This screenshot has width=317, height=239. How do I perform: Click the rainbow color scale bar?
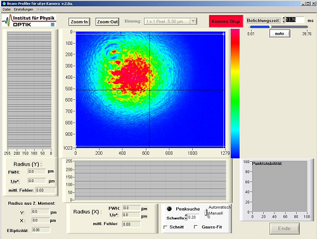[235, 94]
